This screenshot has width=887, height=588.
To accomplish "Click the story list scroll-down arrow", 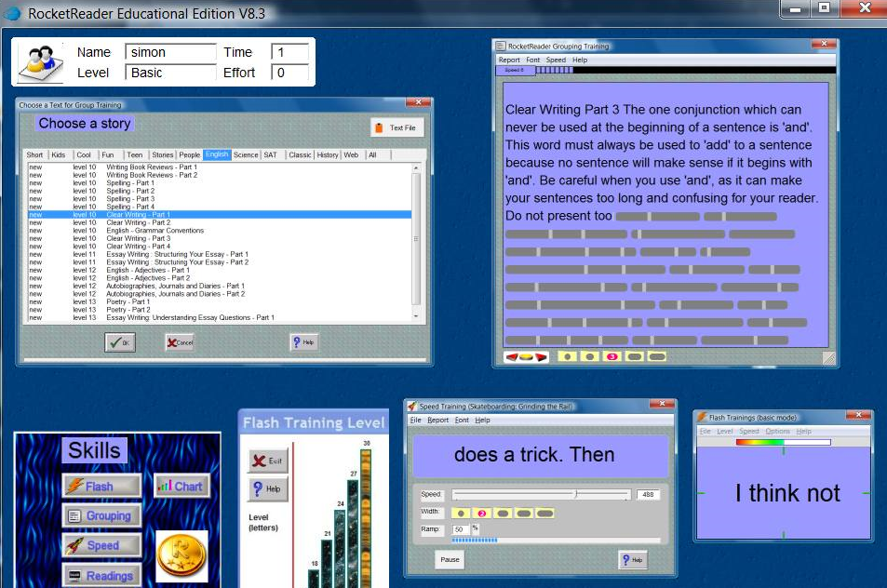I will tap(416, 316).
